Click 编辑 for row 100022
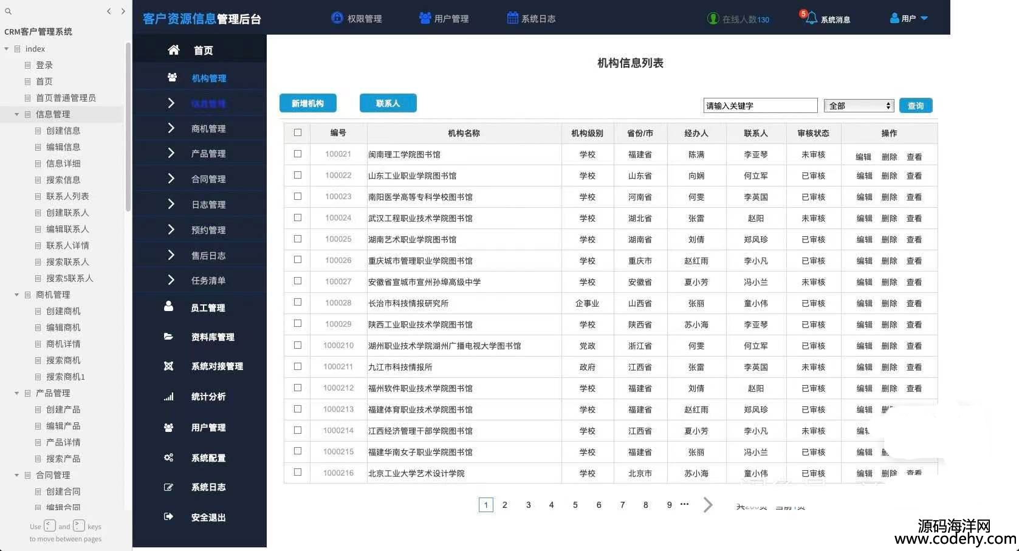 (x=864, y=176)
